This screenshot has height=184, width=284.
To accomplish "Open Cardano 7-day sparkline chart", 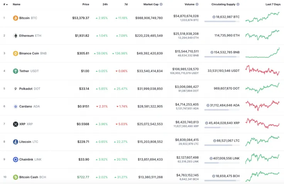I will [x=262, y=106].
